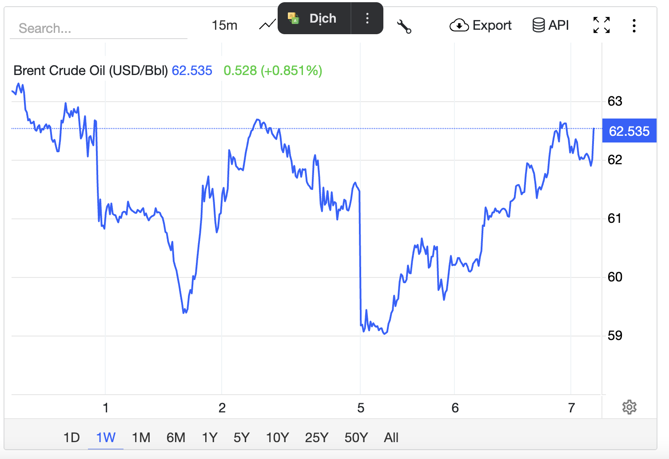The image size is (669, 459).
Task: Open the Dịch popup more options
Action: 367,18
